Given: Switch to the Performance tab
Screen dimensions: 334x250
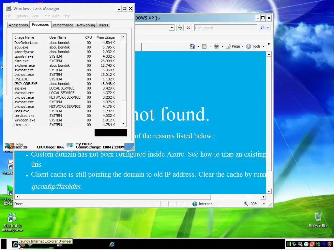Looking at the screenshot, I should pos(63,25).
